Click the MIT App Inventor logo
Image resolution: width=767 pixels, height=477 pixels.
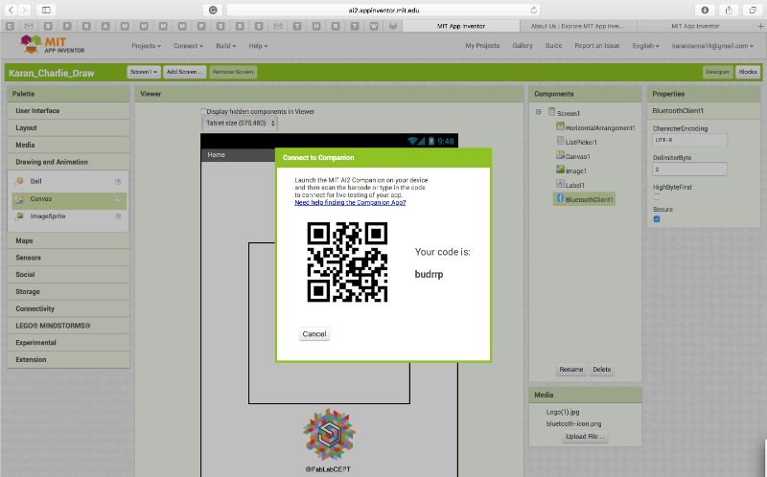(53, 44)
